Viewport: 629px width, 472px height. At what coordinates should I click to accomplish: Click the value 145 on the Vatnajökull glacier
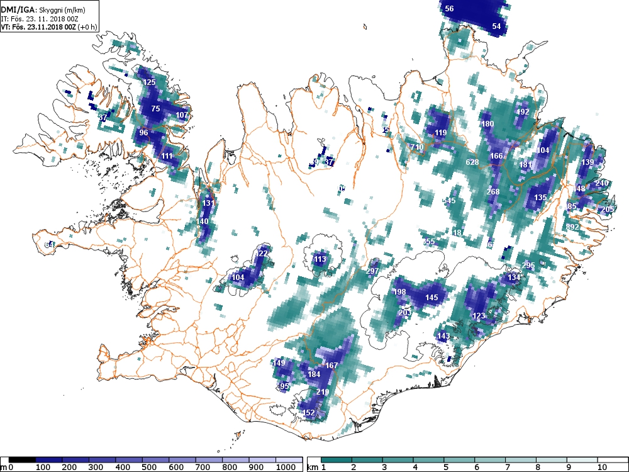pos(431,298)
